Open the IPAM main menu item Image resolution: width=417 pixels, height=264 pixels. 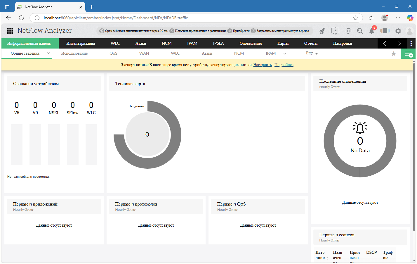pyautogui.click(x=192, y=43)
